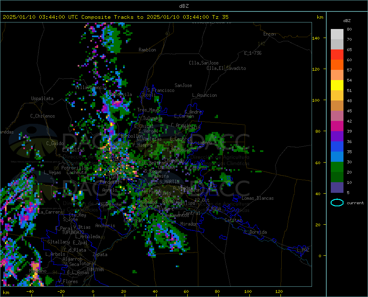The image size is (368, 297).
Task: Click the 'Cacheuta' place label
Action: point(76,172)
